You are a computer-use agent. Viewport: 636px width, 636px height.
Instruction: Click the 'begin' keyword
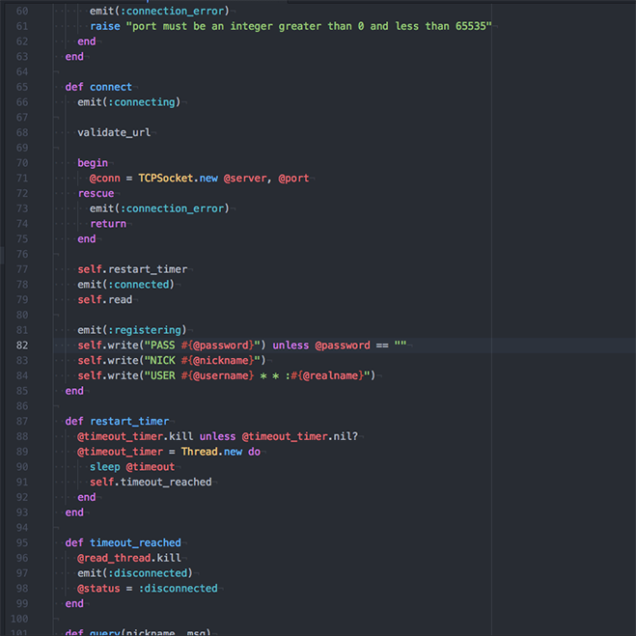(x=93, y=163)
